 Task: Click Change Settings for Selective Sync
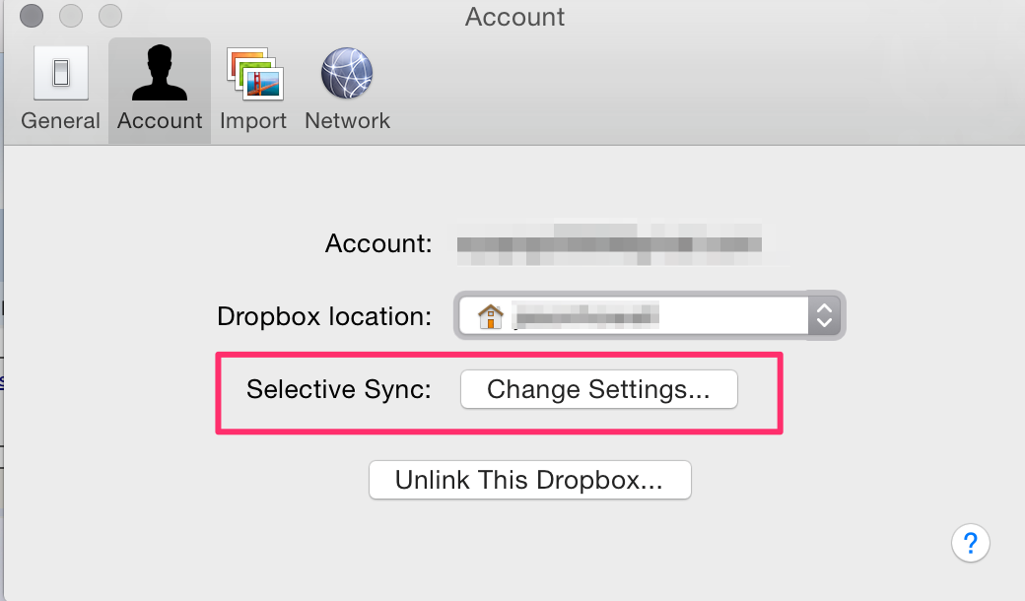pos(599,389)
